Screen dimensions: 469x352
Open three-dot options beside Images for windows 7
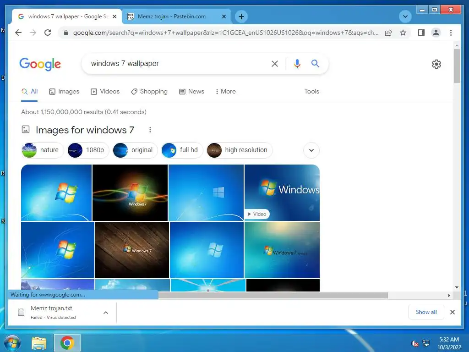tap(150, 130)
